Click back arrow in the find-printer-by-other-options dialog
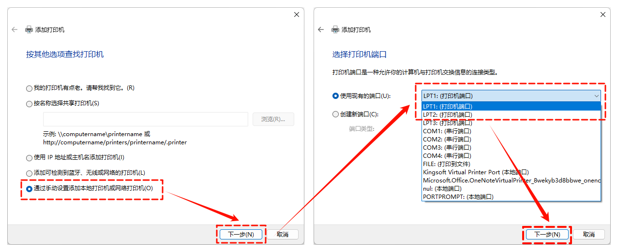The height and width of the screenshot is (252, 617). click(x=15, y=29)
